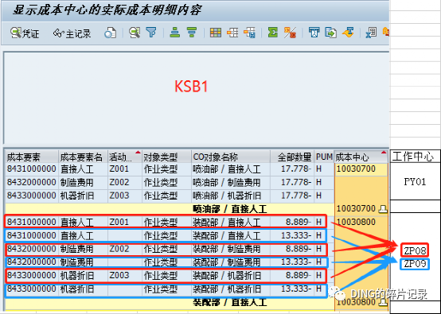
Task: Click the source document display icon
Action: pos(110,33)
